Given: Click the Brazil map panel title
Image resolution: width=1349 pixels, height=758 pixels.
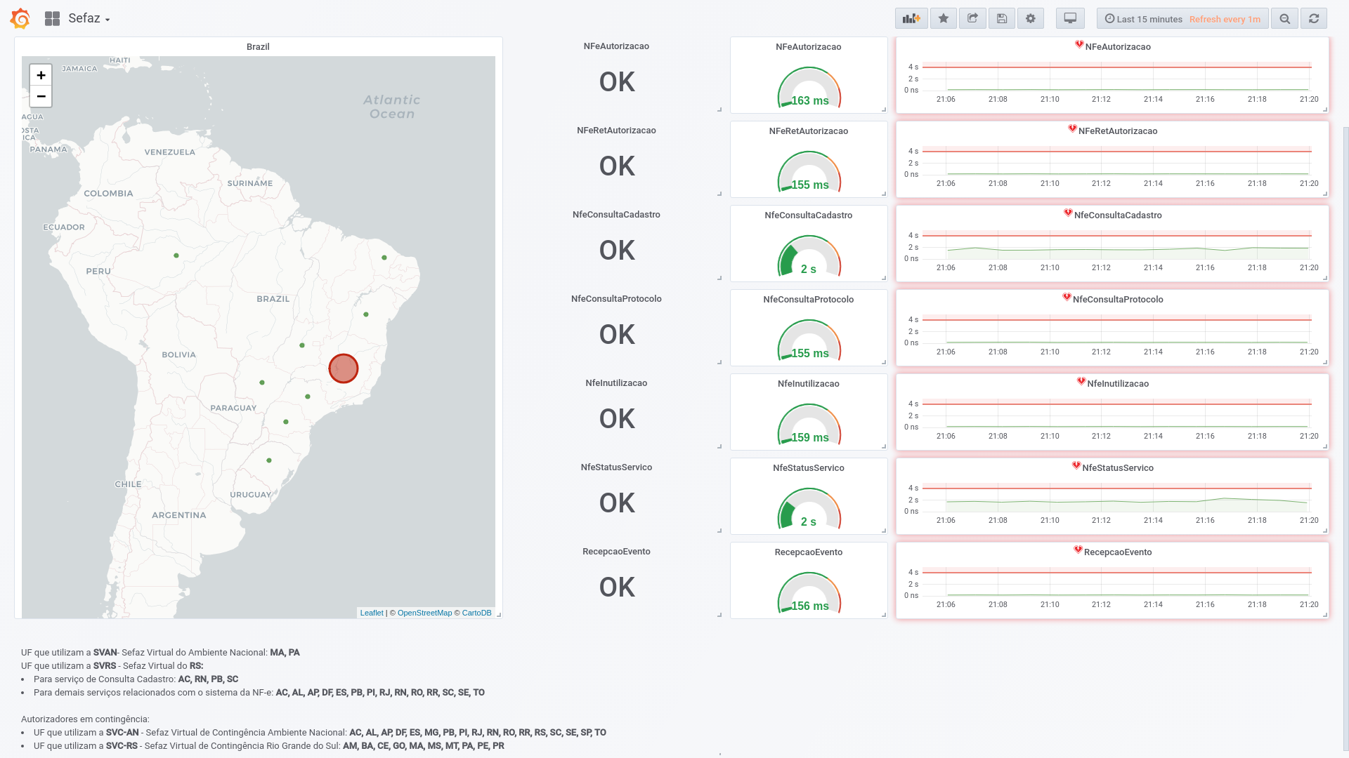Looking at the screenshot, I should [x=258, y=47].
